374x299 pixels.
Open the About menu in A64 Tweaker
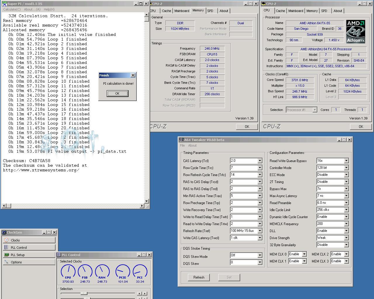192,145
